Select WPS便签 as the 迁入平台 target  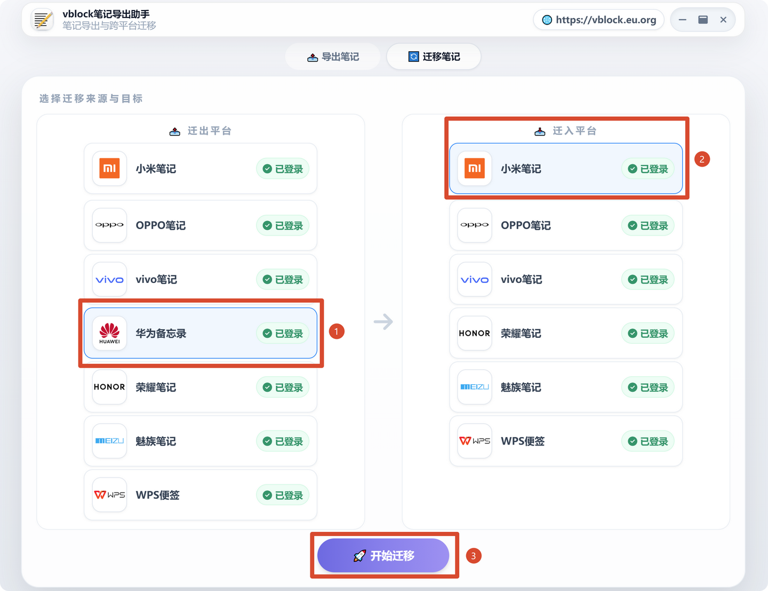566,441
